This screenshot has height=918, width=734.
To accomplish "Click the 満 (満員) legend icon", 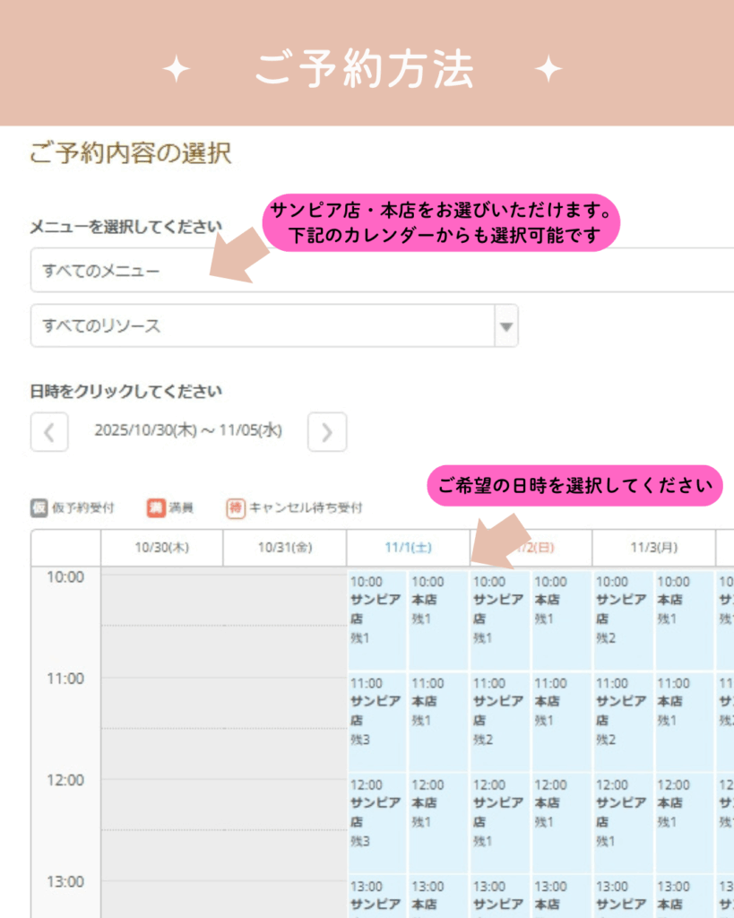I will click(156, 508).
